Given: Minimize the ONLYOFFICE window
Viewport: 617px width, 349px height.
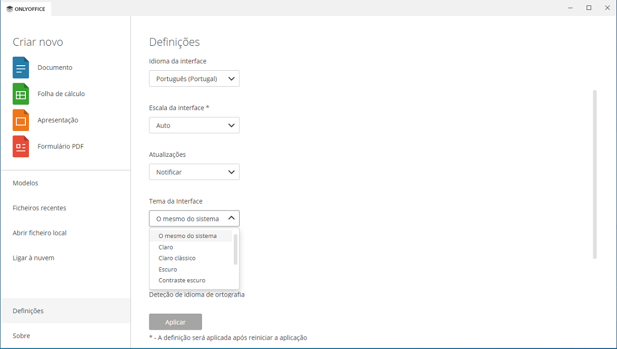Looking at the screenshot, I should click(x=570, y=8).
